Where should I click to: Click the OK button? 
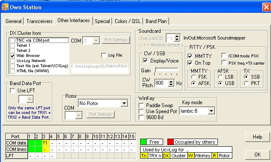257,154
